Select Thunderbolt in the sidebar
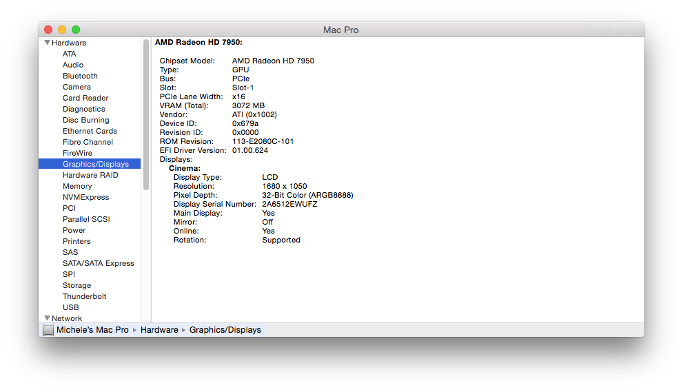The image size is (683, 392). [x=85, y=296]
